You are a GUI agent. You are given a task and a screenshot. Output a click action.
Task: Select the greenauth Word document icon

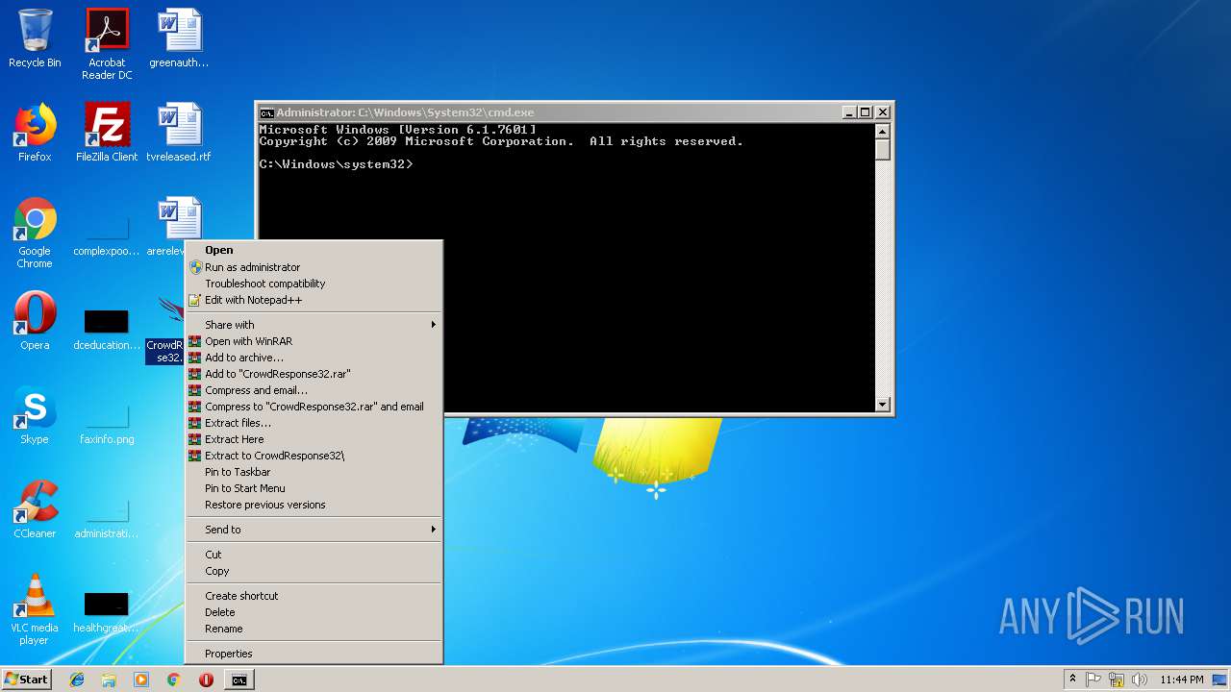(179, 38)
